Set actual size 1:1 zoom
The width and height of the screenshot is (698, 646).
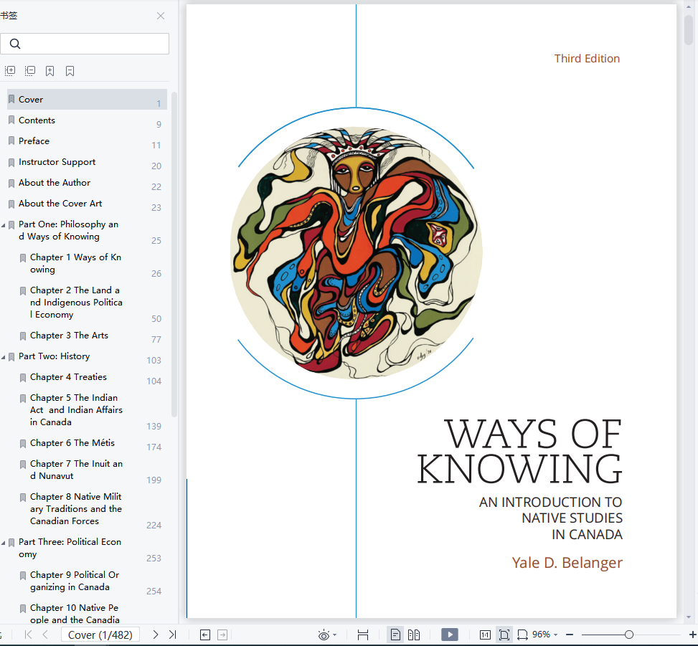pyautogui.click(x=485, y=635)
